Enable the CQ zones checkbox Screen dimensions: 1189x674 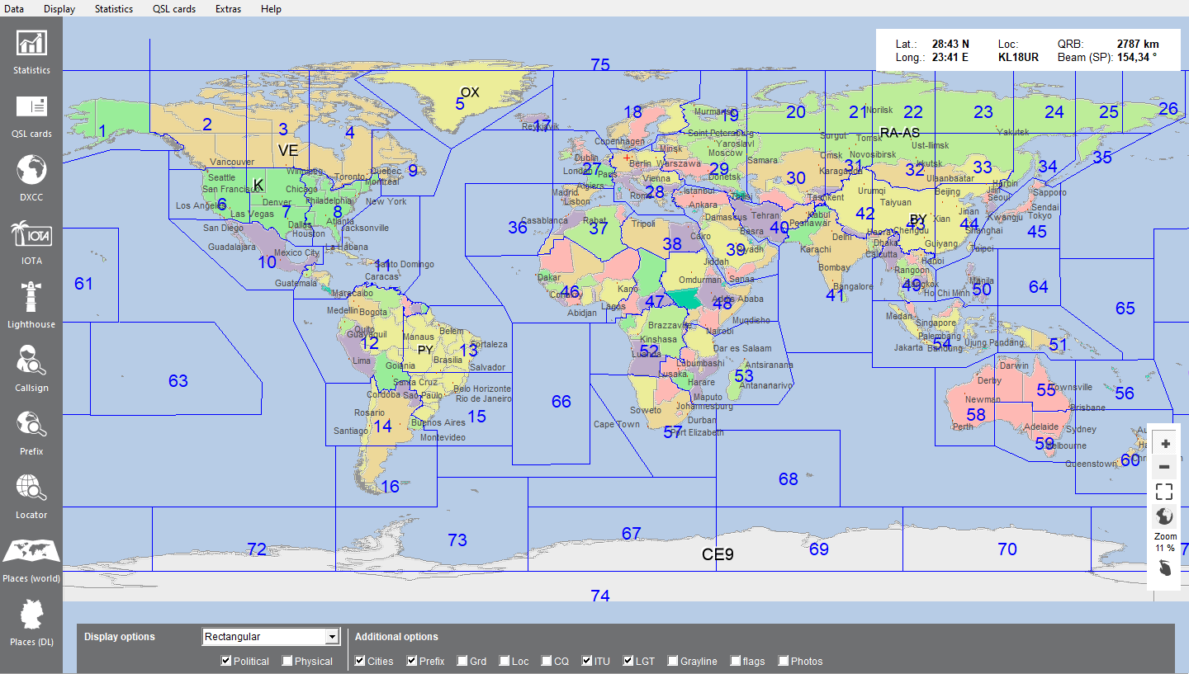click(546, 661)
